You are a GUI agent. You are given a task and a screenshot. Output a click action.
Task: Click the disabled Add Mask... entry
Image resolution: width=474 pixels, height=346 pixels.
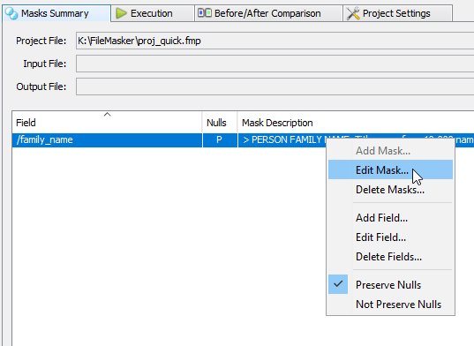390,150
